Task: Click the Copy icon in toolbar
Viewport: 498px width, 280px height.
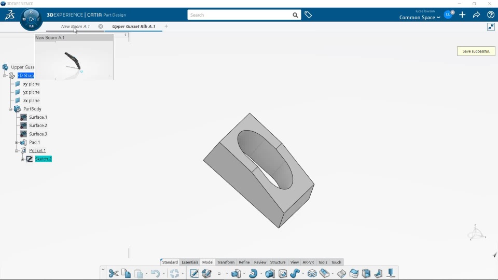Action: (x=126, y=273)
